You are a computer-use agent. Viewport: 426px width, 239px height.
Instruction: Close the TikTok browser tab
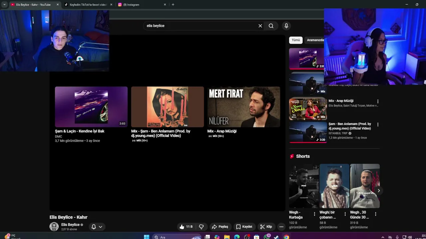pos(111,5)
